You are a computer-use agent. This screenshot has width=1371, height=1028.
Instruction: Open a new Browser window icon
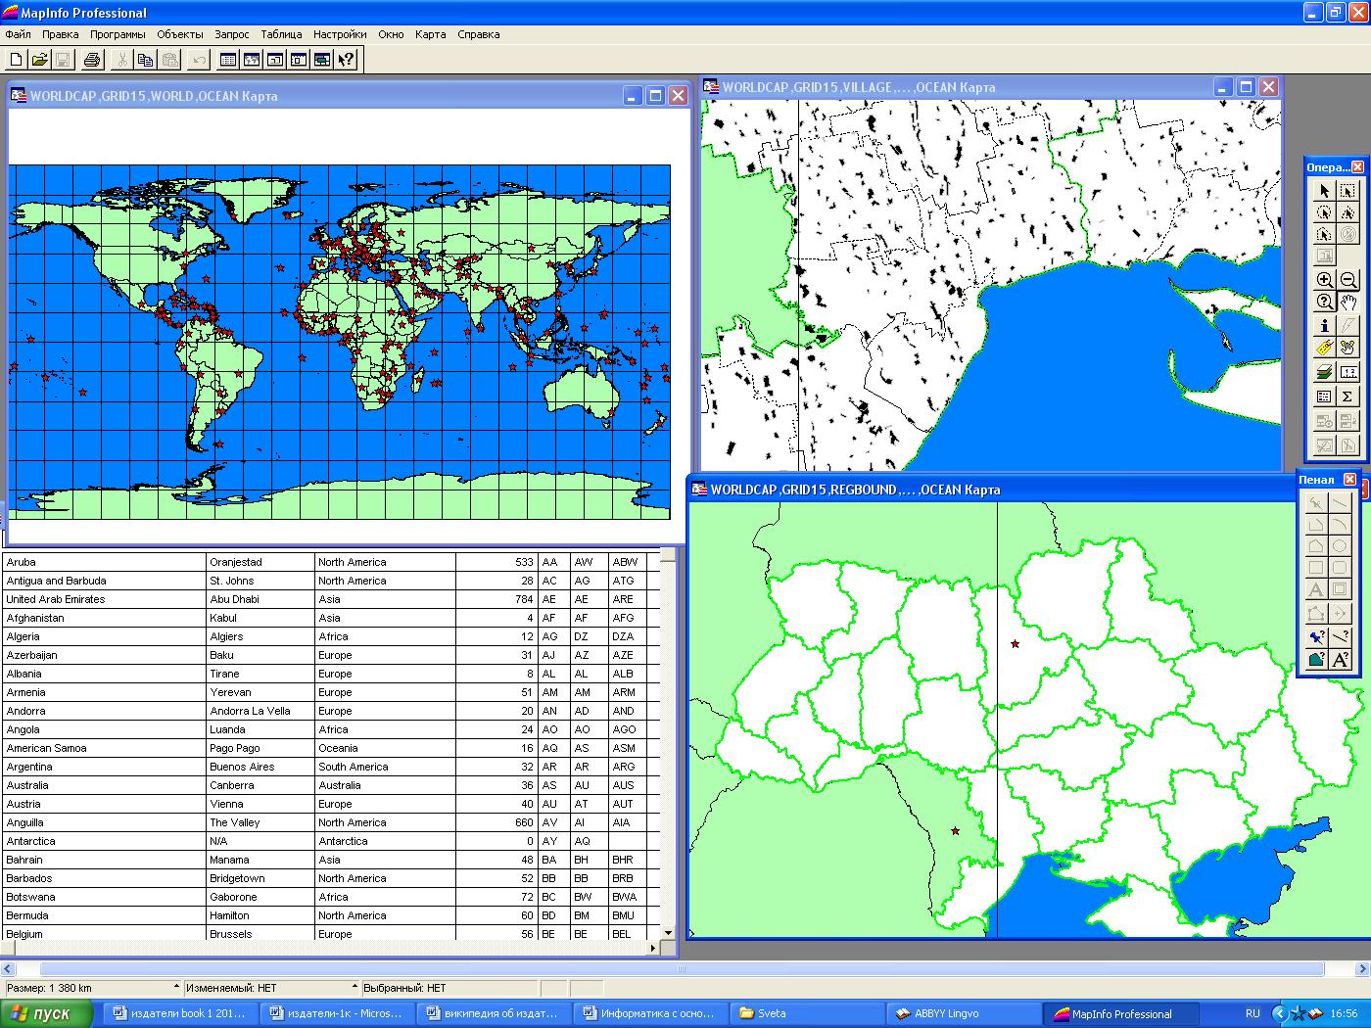click(x=228, y=60)
